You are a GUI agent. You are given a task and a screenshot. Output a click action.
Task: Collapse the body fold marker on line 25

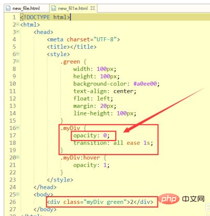point(17,194)
